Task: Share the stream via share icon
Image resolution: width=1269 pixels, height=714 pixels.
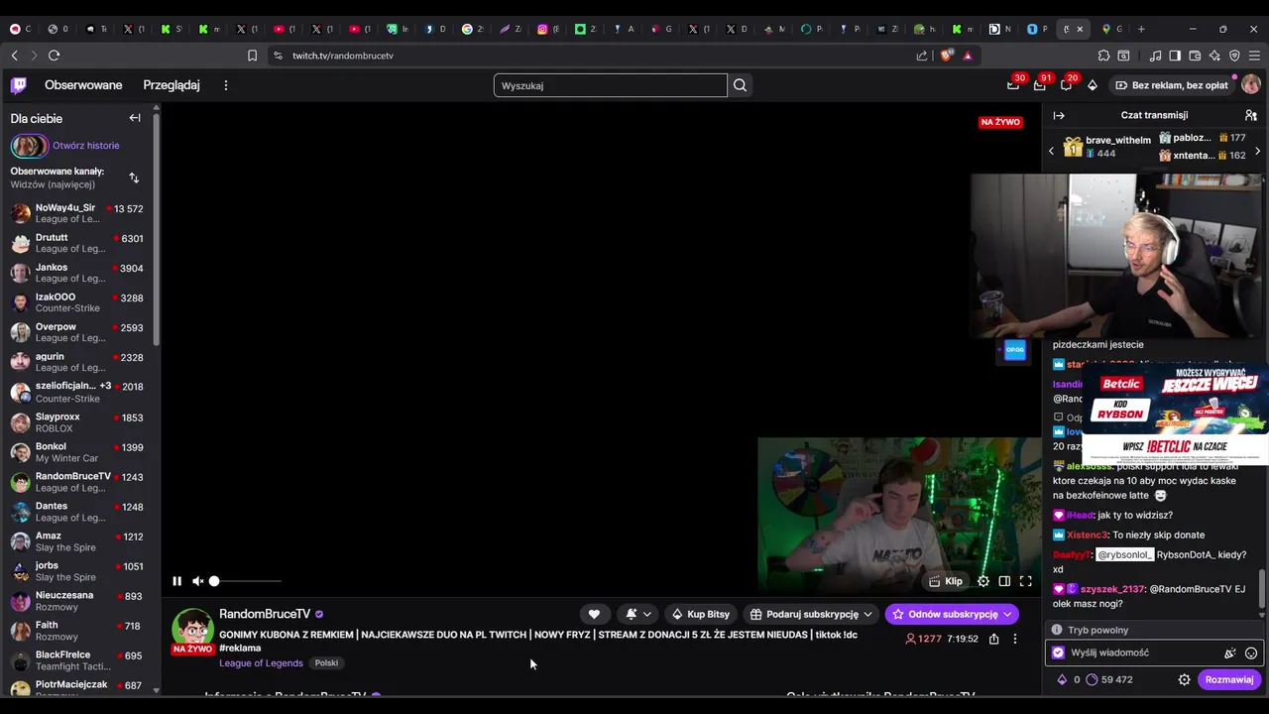Action: (993, 639)
